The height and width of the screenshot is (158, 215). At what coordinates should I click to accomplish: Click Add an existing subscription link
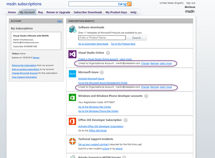pyautogui.click(x=26, y=69)
